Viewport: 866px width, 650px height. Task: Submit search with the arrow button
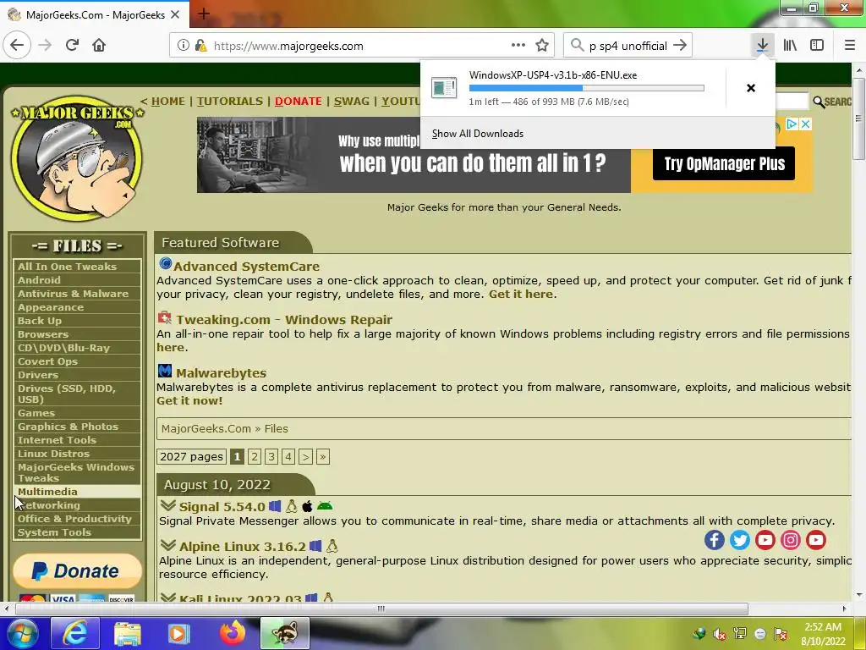click(x=681, y=46)
